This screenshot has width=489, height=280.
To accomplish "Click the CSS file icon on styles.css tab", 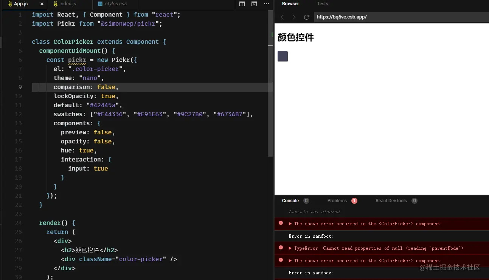I will [100, 4].
